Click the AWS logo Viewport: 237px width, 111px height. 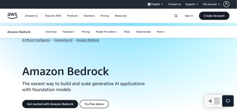pos(12,16)
